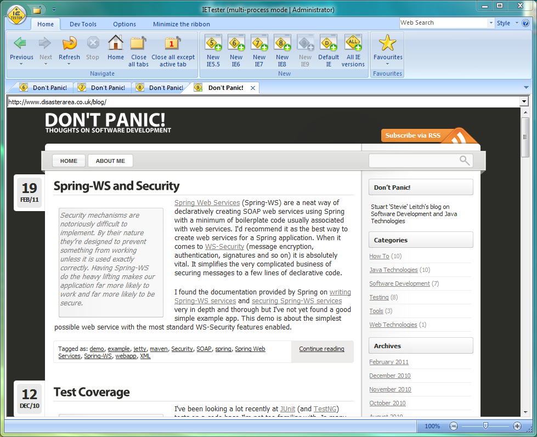Follow the Spring Web Services link
537x437 pixels.
[207, 202]
